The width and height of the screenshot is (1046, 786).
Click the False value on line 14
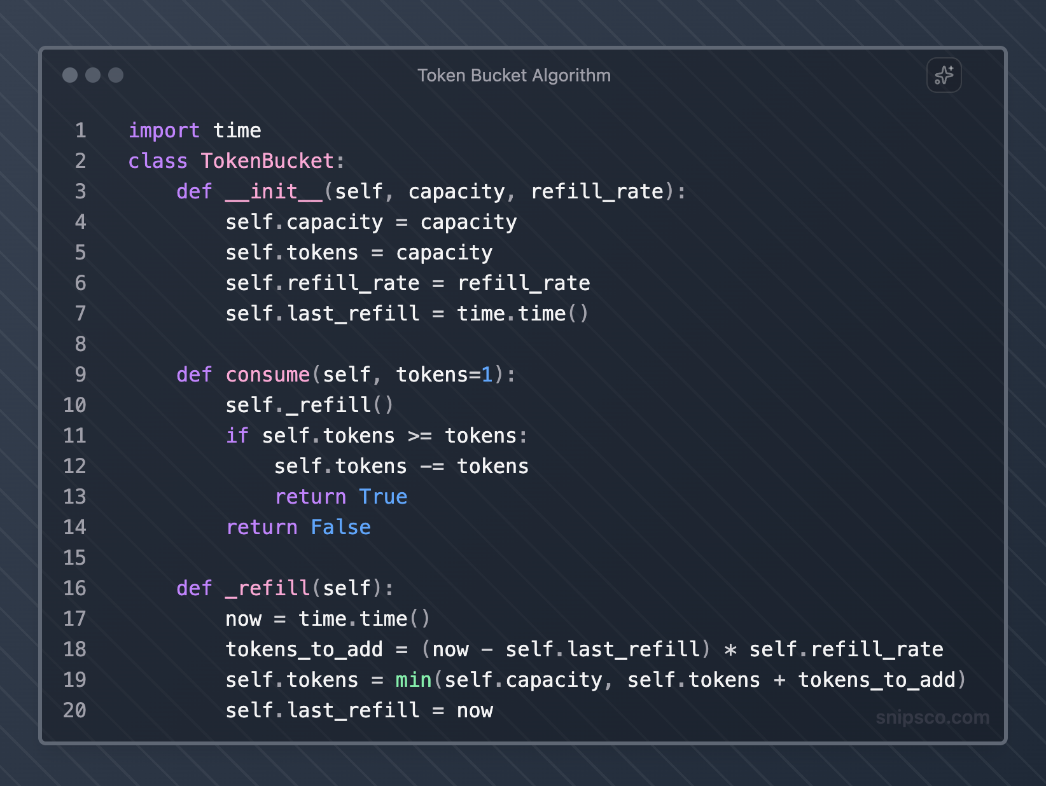click(340, 527)
